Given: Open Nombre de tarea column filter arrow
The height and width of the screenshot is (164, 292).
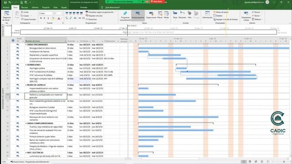Looking at the screenshot, I should 65,41.
